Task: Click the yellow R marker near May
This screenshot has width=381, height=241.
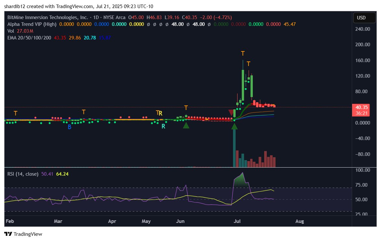Action: [x=161, y=113]
